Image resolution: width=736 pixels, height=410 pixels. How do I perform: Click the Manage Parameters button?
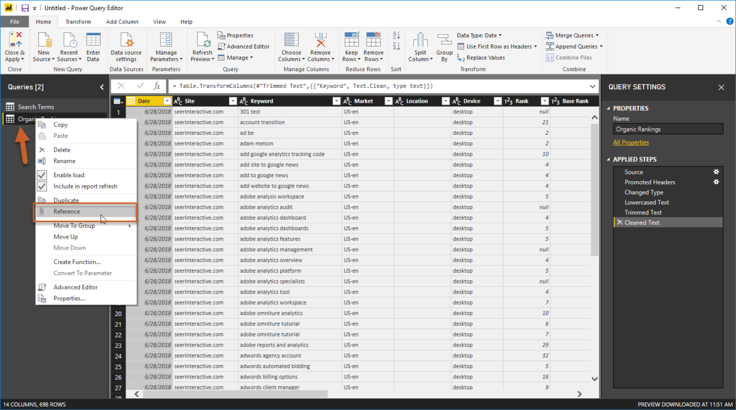click(x=166, y=46)
